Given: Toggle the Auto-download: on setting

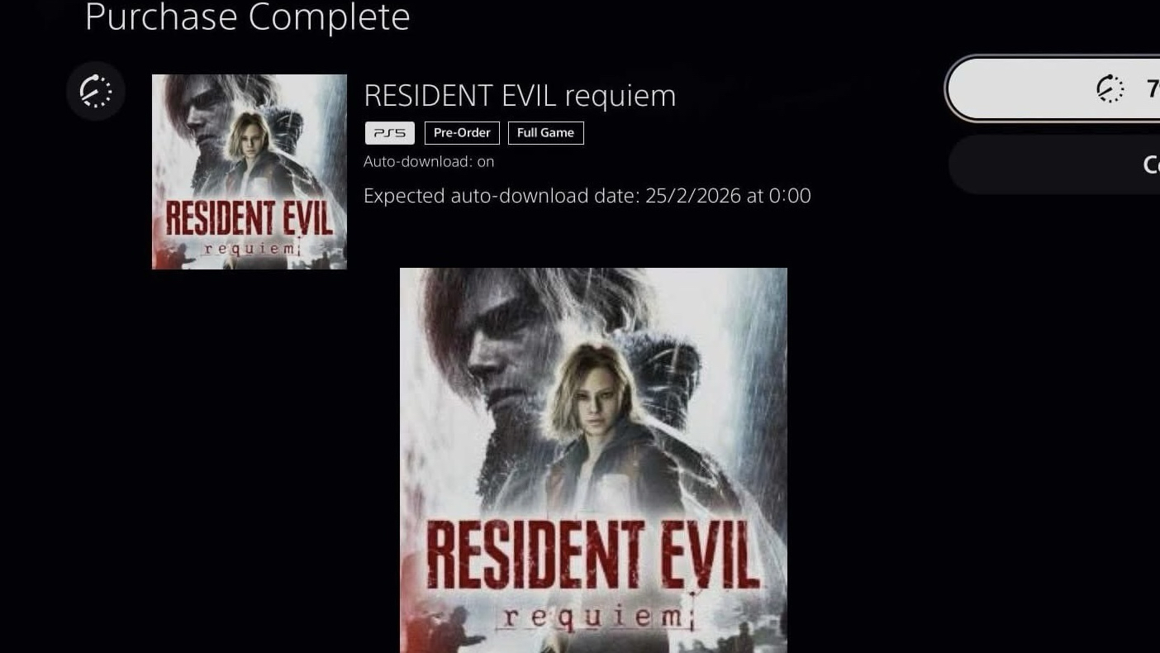Looking at the screenshot, I should [x=429, y=162].
